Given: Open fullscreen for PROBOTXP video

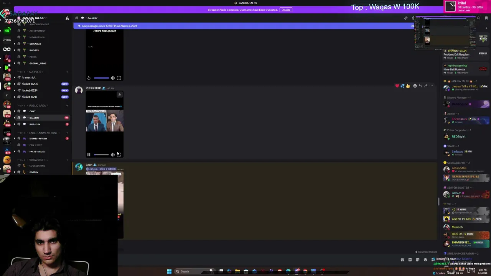Looking at the screenshot, I should tap(119, 155).
